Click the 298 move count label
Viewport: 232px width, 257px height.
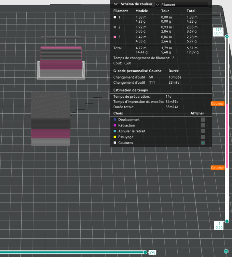tap(152, 252)
